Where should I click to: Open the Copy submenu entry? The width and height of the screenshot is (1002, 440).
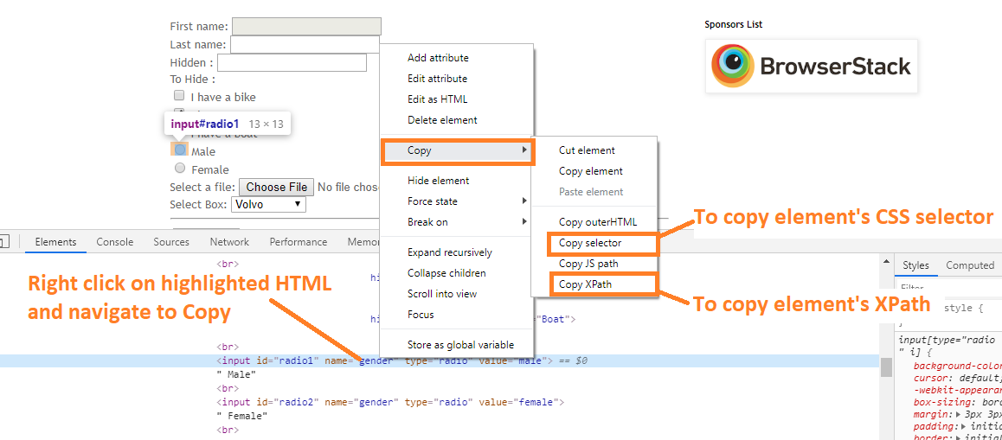pyautogui.click(x=456, y=150)
